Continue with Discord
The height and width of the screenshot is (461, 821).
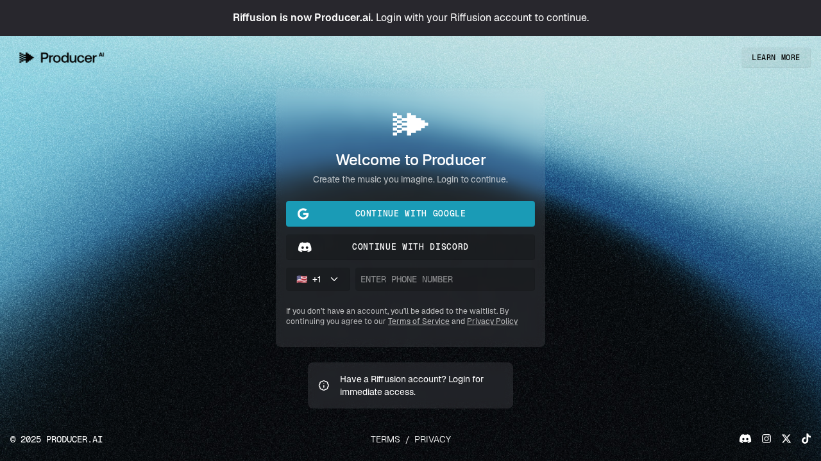click(x=410, y=247)
